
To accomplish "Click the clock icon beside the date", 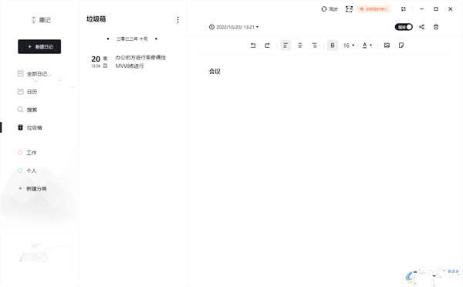I will coord(211,27).
